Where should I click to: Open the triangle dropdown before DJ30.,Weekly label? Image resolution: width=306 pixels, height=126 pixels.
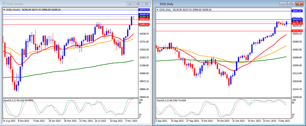pos(5,9)
